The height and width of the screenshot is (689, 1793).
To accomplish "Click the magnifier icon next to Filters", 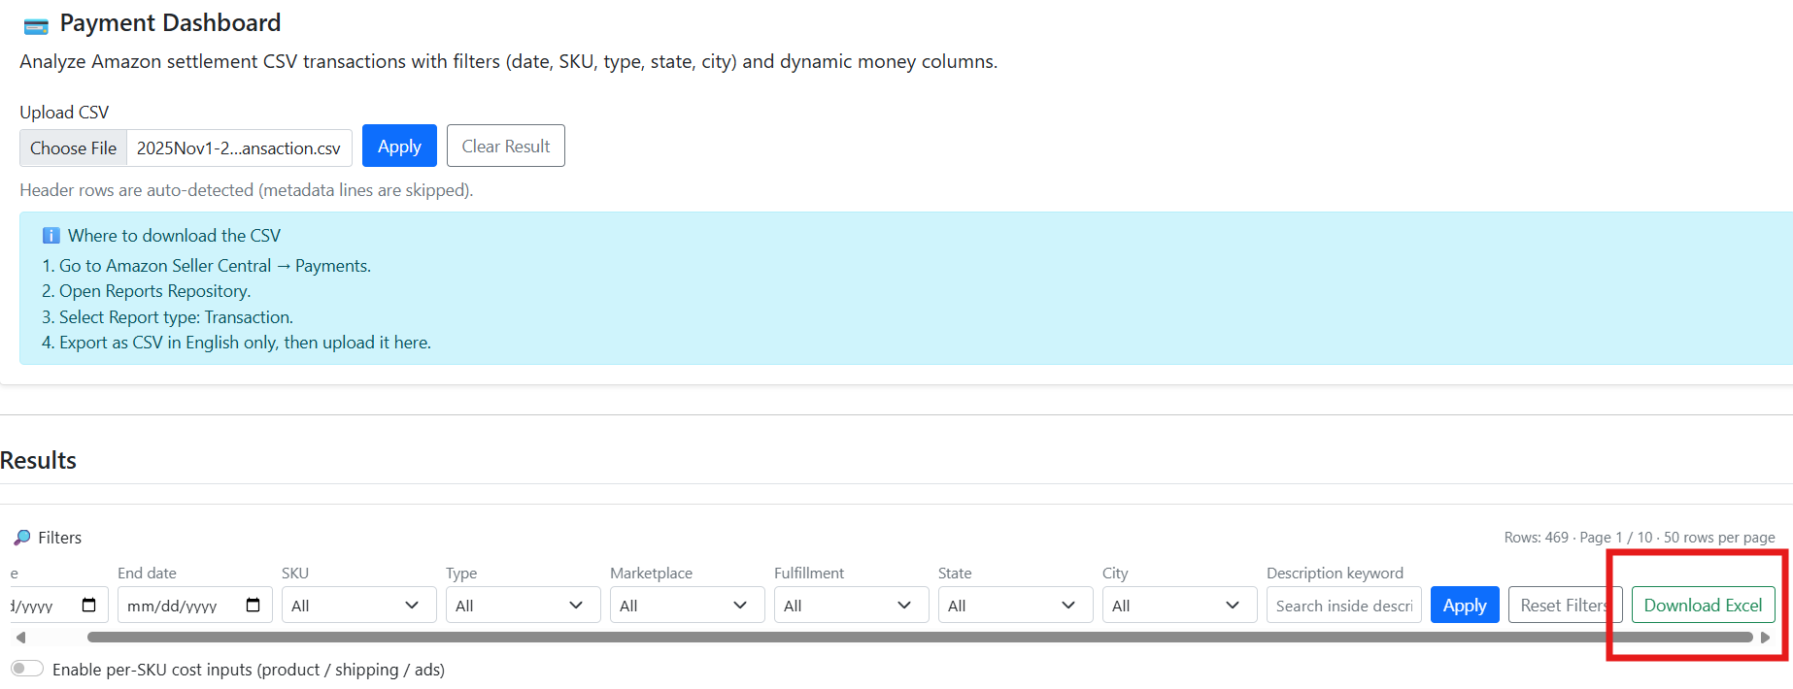I will point(22,538).
